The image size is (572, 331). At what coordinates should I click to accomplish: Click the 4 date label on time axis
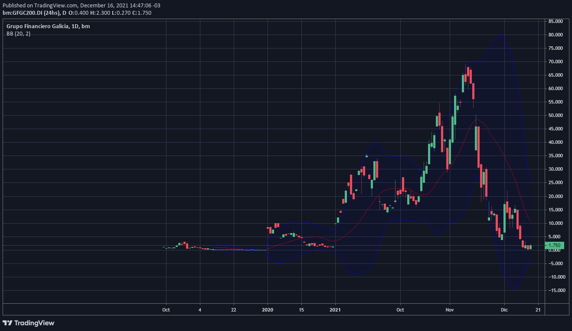(199, 310)
